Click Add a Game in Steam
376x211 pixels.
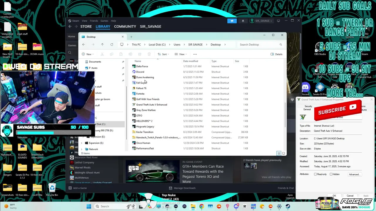click(x=78, y=188)
